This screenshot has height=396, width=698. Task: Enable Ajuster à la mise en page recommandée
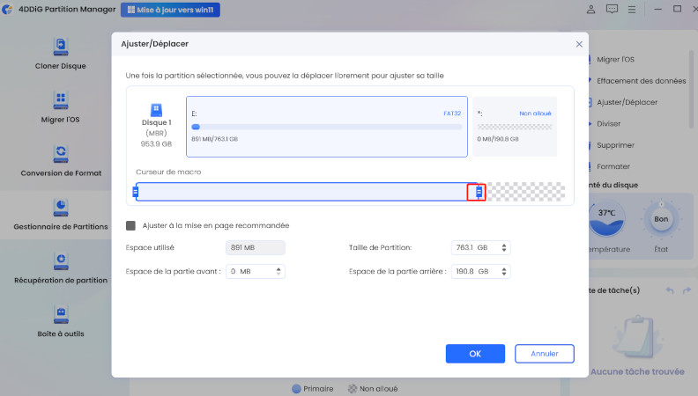131,225
